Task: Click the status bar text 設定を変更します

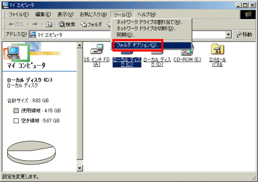Action: (21, 176)
